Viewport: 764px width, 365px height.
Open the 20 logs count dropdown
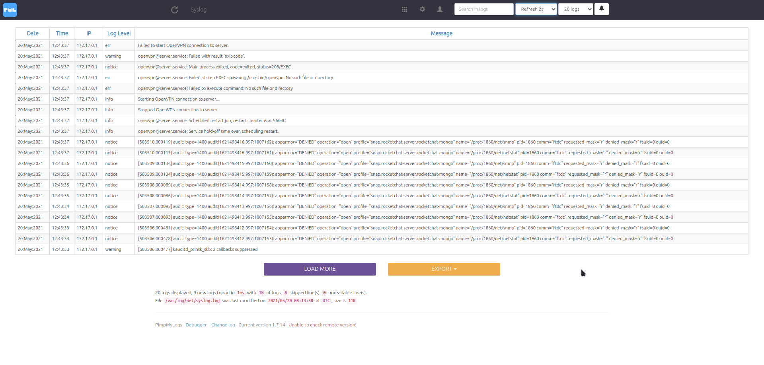tap(576, 9)
